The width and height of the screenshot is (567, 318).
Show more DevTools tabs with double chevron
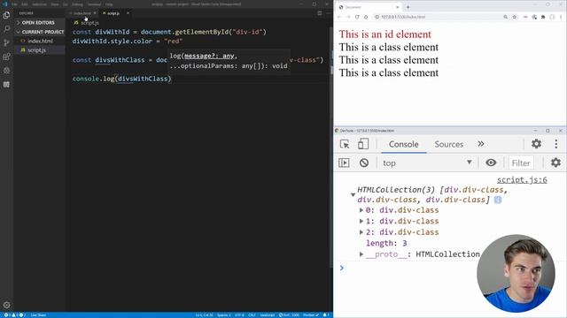click(x=480, y=144)
